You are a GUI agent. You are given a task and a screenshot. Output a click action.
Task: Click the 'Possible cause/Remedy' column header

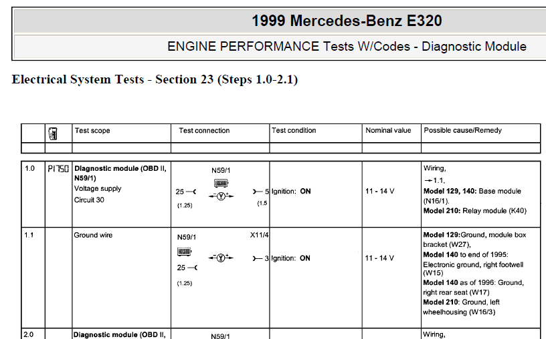click(463, 130)
